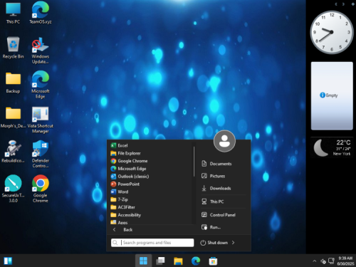Open Microsoft Store on the taskbar
The width and height of the screenshot is (356, 267).
[213, 261]
